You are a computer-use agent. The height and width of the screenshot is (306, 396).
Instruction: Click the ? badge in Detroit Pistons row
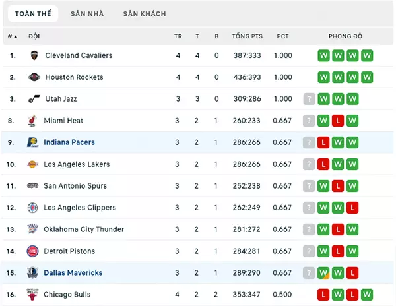tap(309, 251)
